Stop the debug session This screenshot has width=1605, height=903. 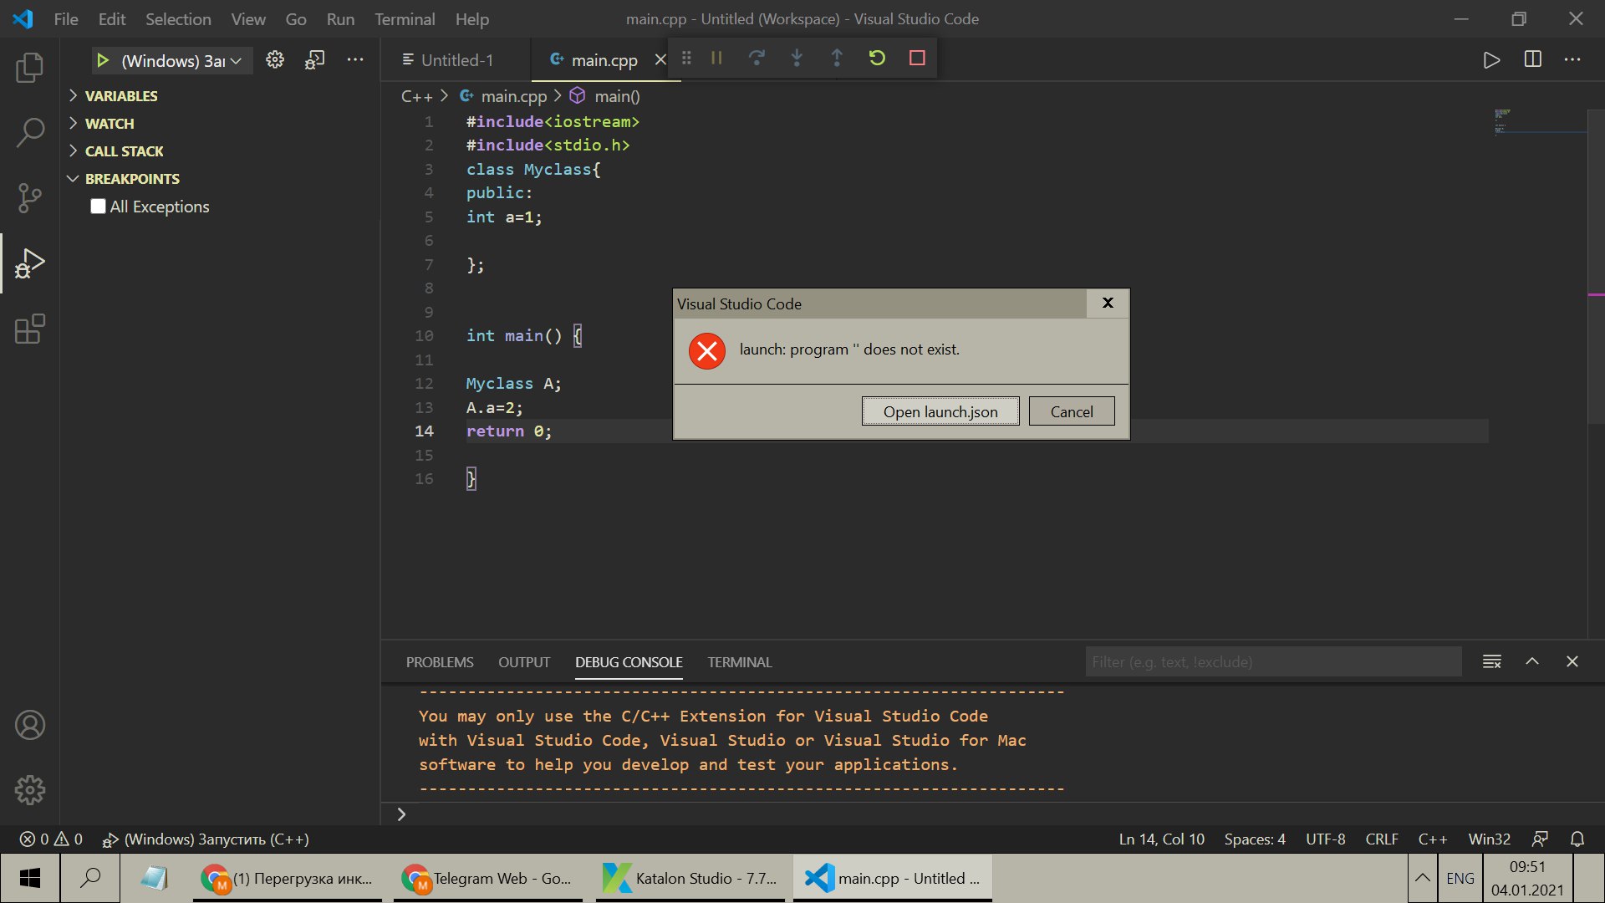917,58
